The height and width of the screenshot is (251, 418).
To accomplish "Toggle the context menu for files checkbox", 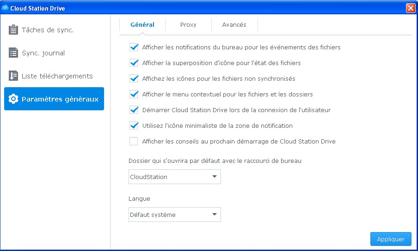I will click(x=134, y=94).
